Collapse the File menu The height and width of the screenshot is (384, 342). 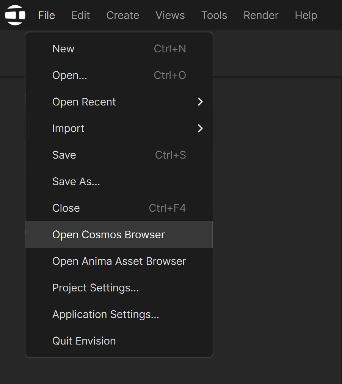pos(47,15)
